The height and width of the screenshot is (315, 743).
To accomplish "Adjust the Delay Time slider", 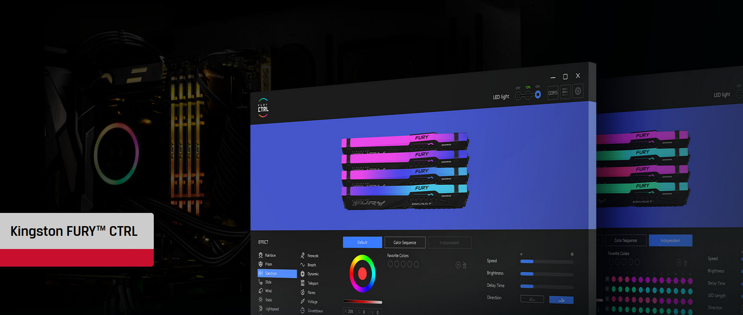I will point(547,286).
